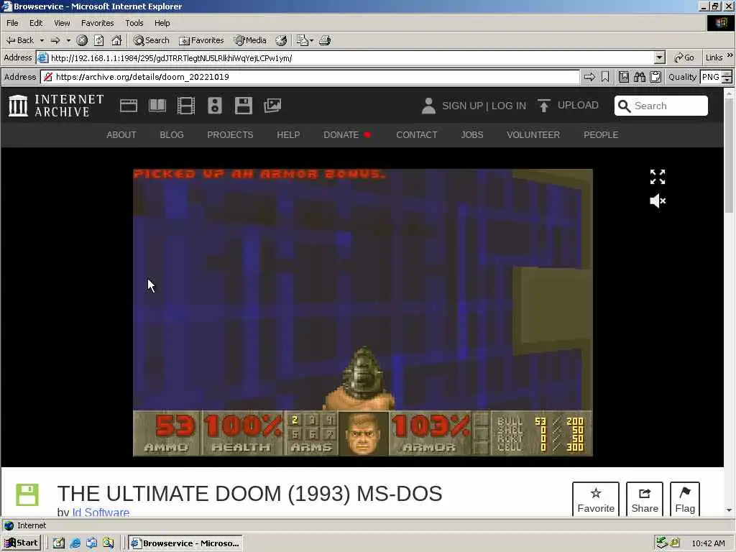Go to the Home page icon

click(x=116, y=40)
